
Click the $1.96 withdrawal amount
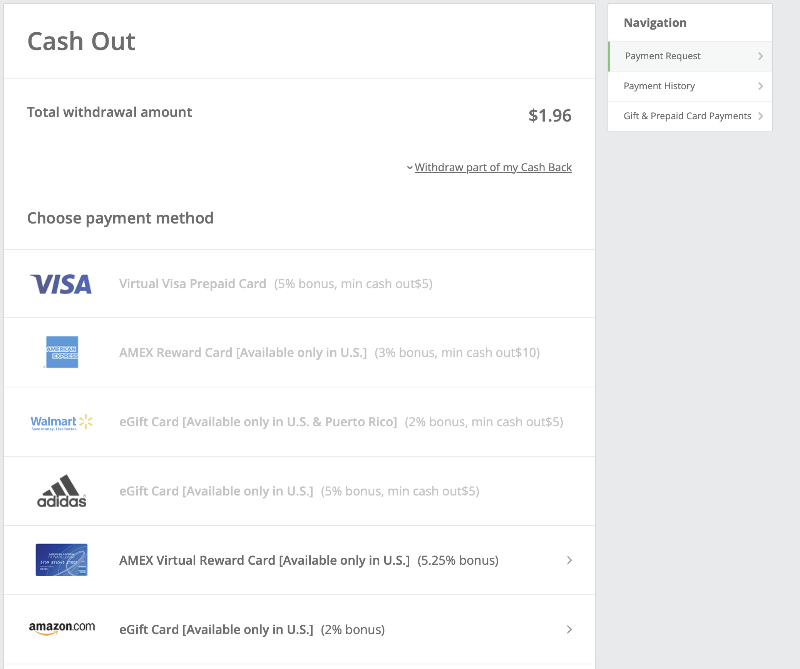(x=550, y=115)
